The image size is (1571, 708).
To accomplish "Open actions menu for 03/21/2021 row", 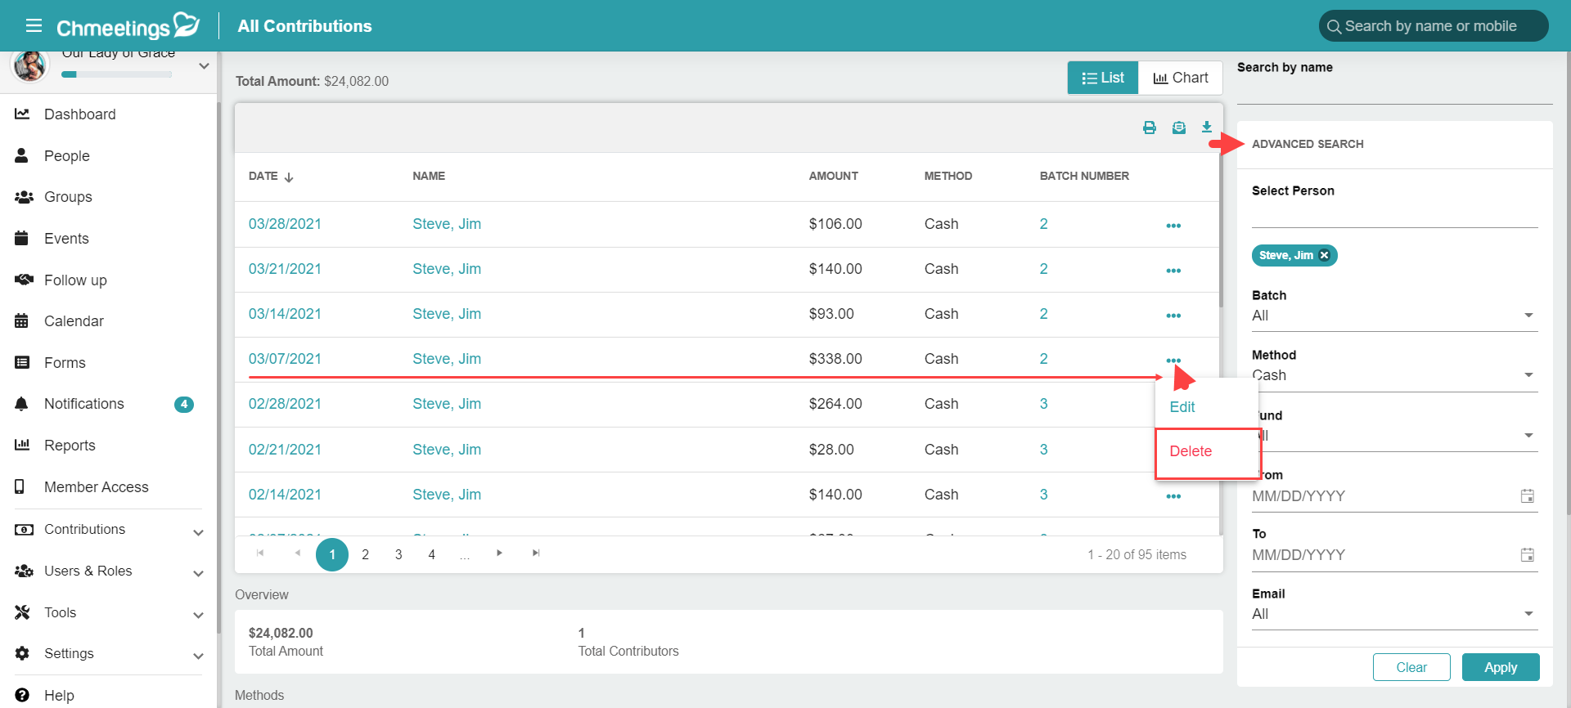I will [1173, 271].
